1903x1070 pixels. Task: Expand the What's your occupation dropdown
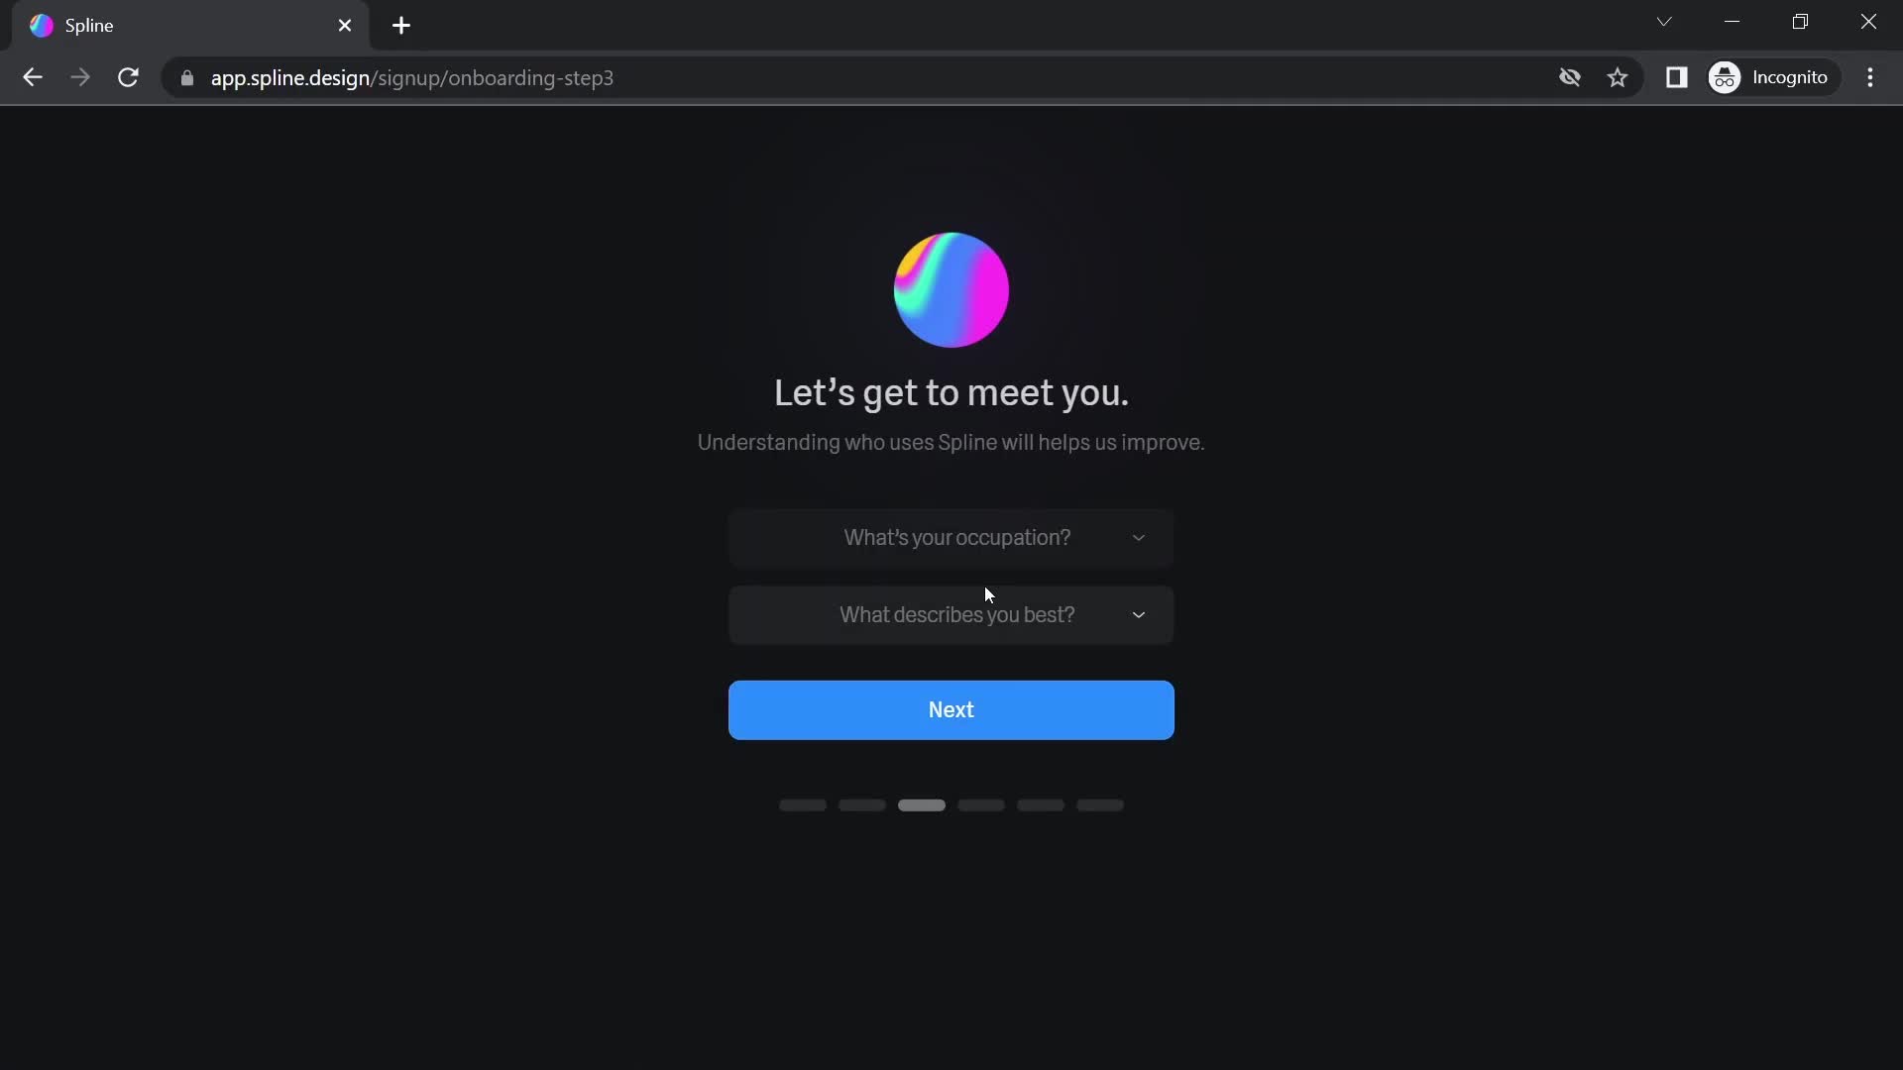point(951,537)
